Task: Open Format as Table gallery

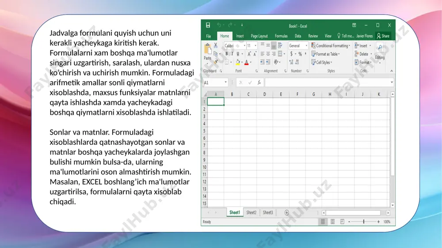Action: click(326, 54)
